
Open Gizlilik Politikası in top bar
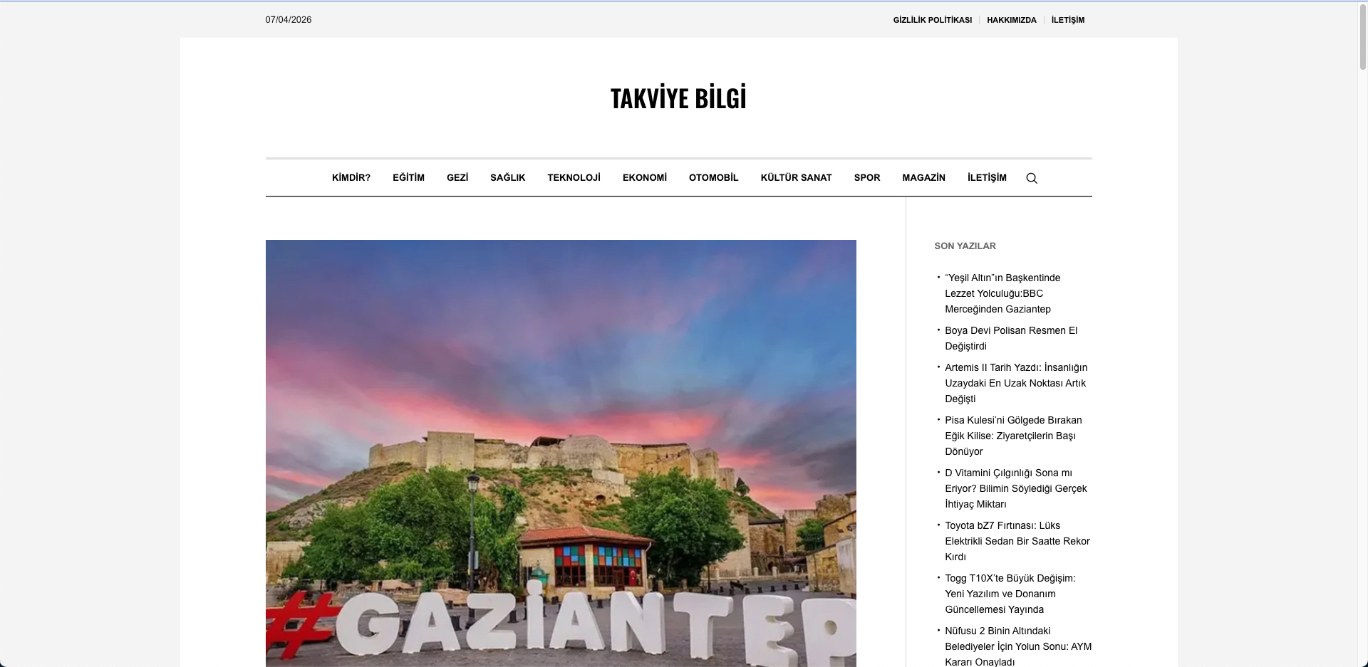coord(932,20)
